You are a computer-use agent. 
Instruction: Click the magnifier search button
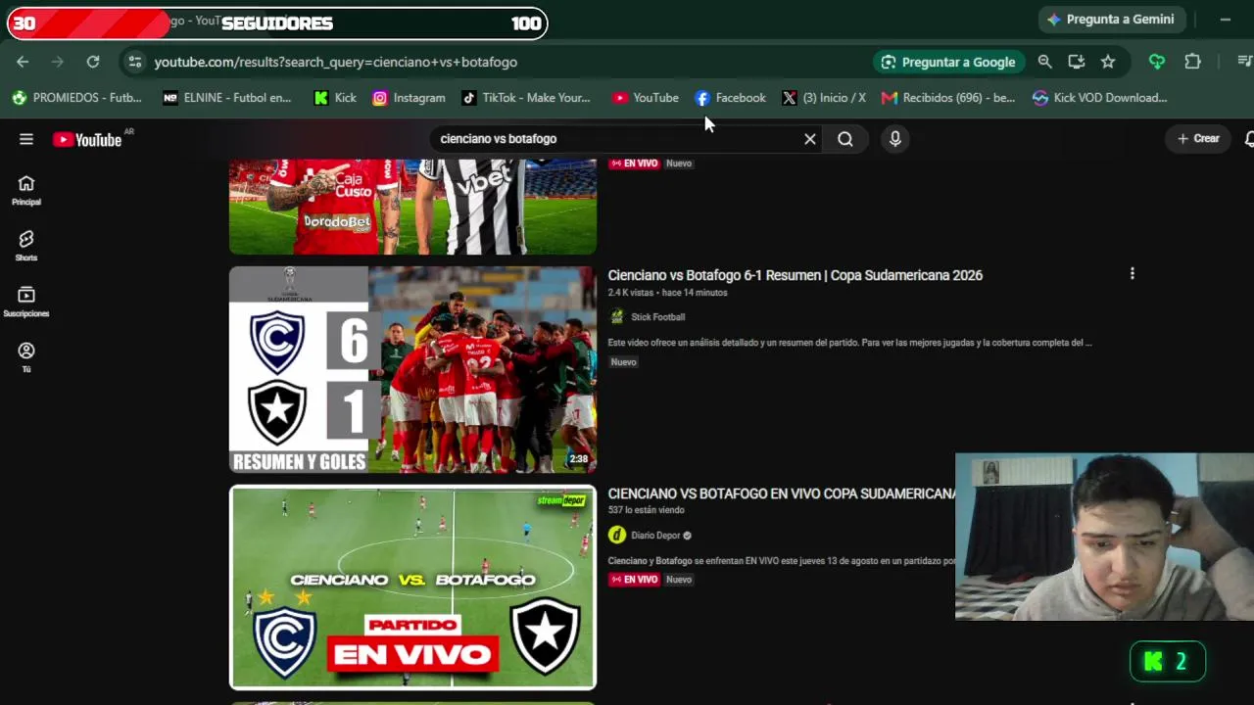point(845,139)
